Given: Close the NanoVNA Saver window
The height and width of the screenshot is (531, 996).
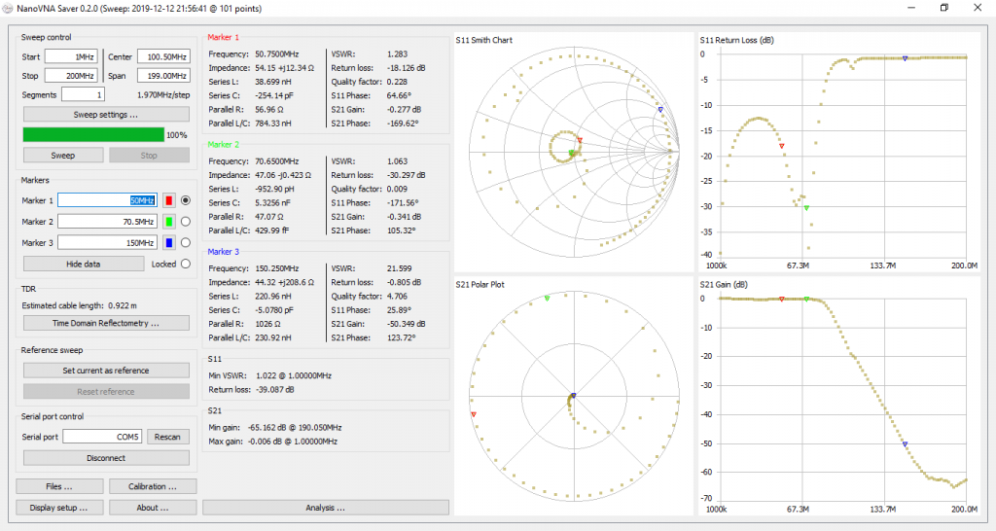Looking at the screenshot, I should point(978,8).
